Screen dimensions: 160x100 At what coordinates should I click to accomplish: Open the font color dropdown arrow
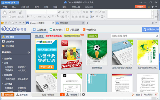point(60,17)
